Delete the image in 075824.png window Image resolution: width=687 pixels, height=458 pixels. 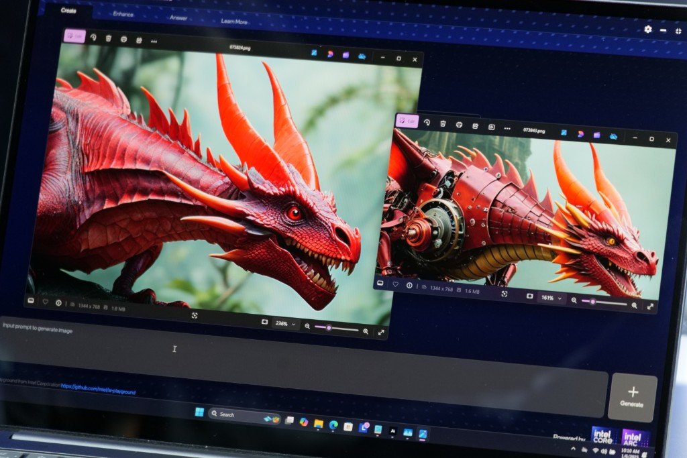tap(108, 38)
